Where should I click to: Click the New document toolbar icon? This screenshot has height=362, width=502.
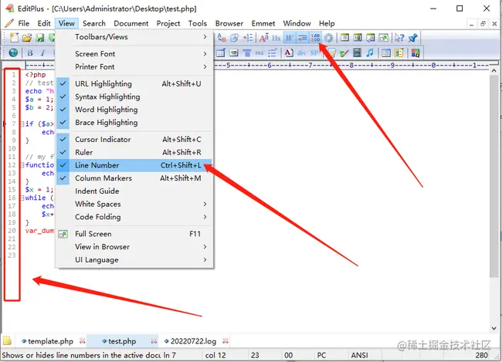[x=14, y=38]
